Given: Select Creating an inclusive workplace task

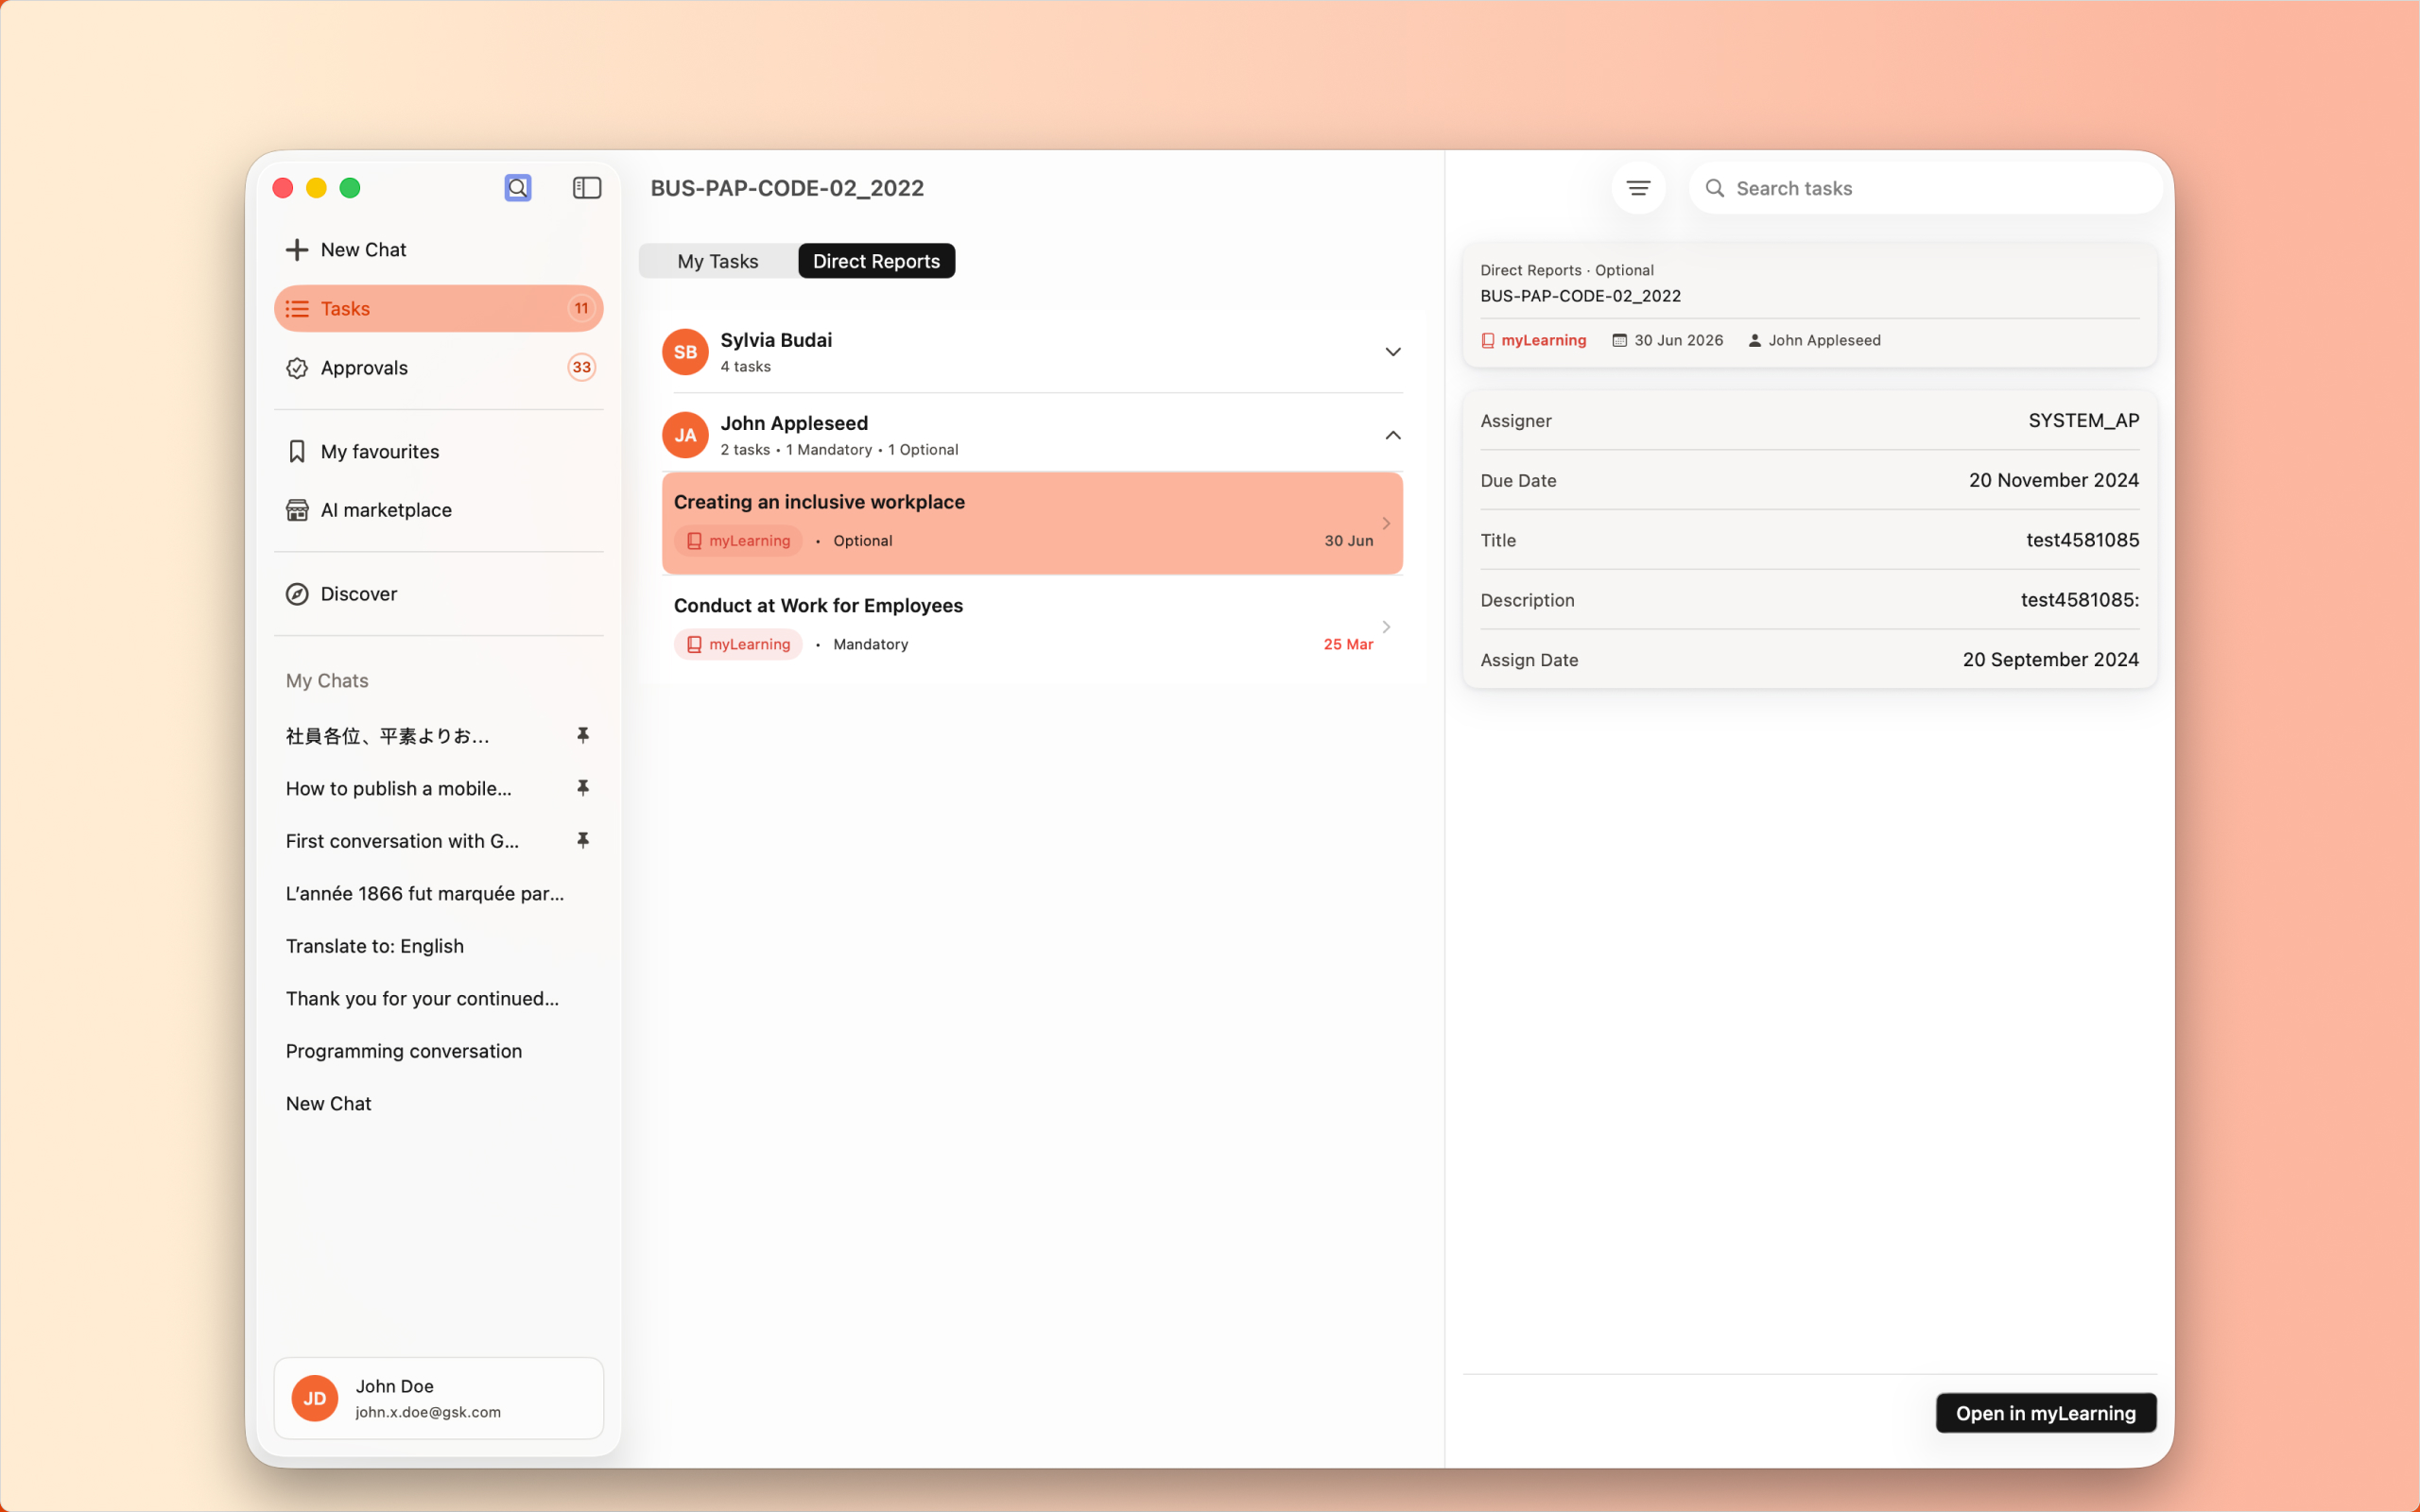Looking at the screenshot, I should pos(1032,524).
